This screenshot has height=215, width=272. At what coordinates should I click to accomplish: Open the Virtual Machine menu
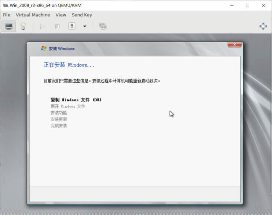coord(33,15)
